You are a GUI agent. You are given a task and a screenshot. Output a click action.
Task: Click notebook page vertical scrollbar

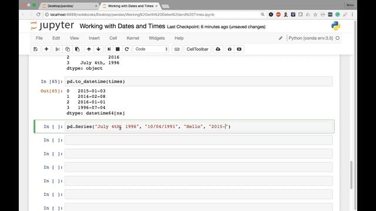pyautogui.click(x=351, y=175)
